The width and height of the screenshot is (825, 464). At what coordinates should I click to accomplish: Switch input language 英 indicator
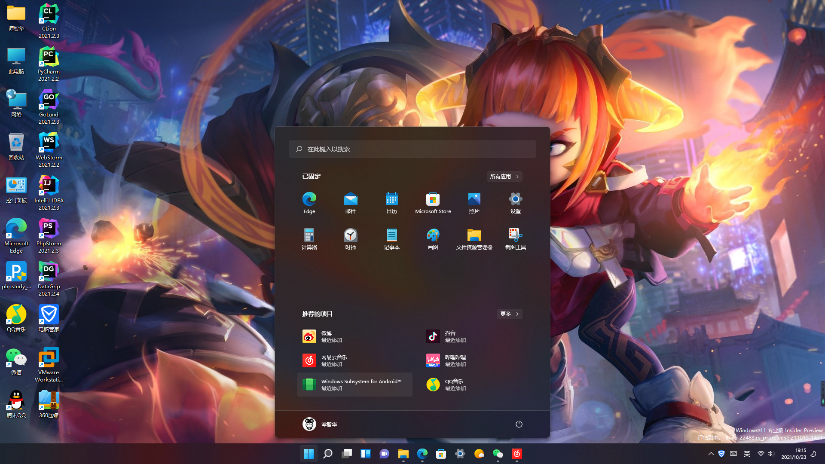(x=747, y=454)
